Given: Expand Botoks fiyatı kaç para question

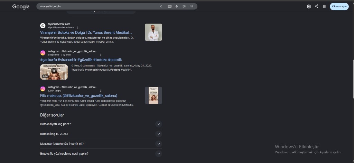Looking at the screenshot, I should tap(101, 124).
